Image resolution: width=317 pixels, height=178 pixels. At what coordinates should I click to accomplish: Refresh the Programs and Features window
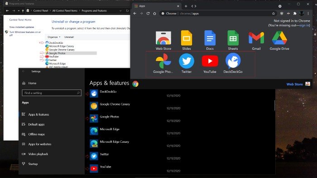point(127,11)
